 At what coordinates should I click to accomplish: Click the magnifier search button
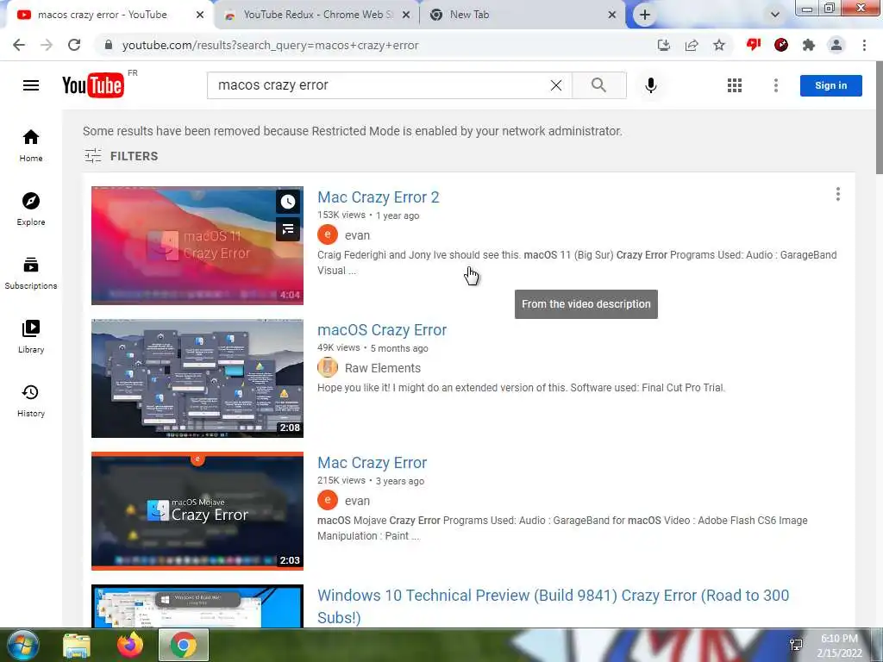tap(598, 85)
